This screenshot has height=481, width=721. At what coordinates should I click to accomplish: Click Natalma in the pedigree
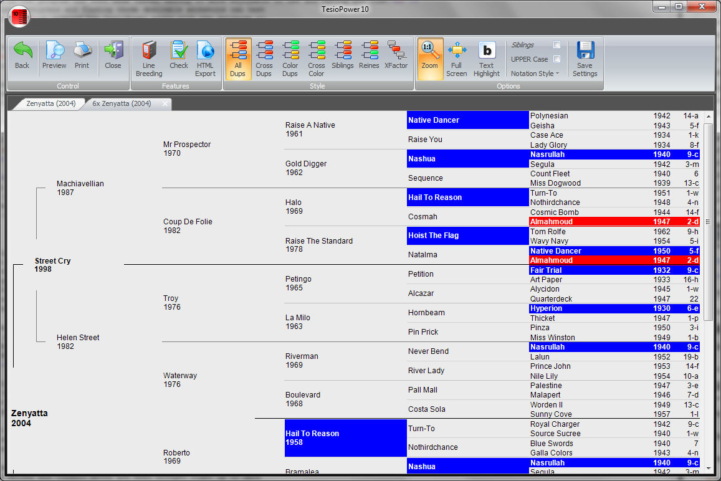click(423, 255)
